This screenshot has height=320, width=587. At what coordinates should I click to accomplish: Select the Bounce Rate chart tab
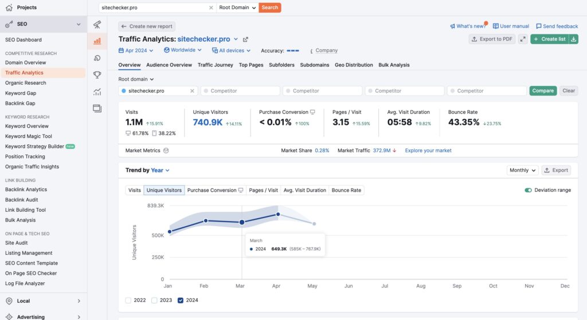346,190
